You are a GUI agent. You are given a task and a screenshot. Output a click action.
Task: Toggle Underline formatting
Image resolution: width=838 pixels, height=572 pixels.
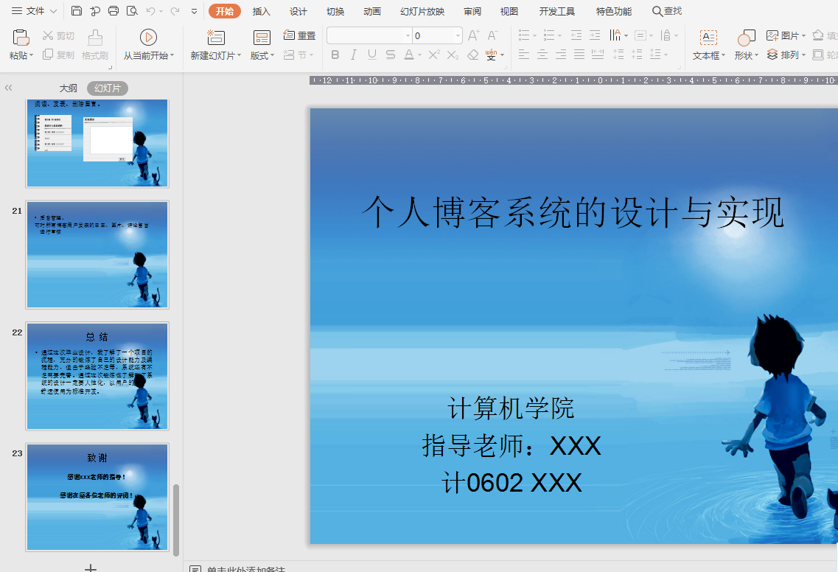pyautogui.click(x=372, y=55)
